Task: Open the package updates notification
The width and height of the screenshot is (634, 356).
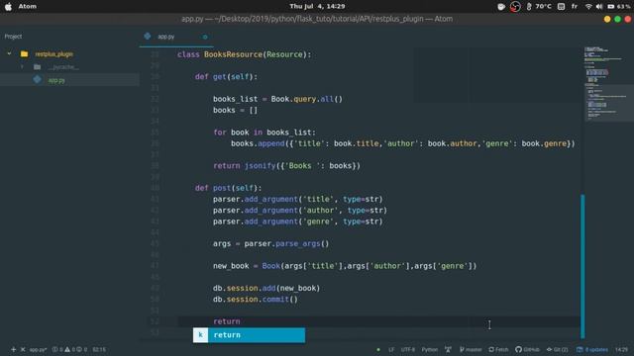Action: coord(592,349)
